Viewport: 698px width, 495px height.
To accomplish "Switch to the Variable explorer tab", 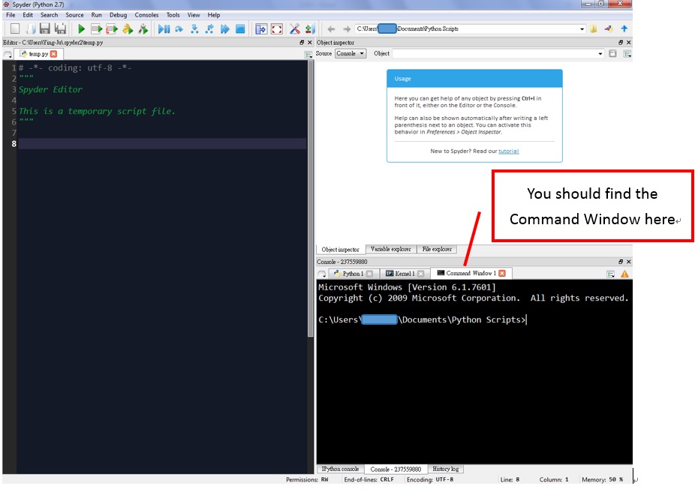I will pos(390,249).
